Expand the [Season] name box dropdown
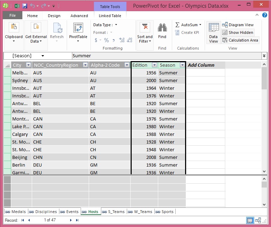Image resolution: width=271 pixels, height=227 pixels. (43, 56)
